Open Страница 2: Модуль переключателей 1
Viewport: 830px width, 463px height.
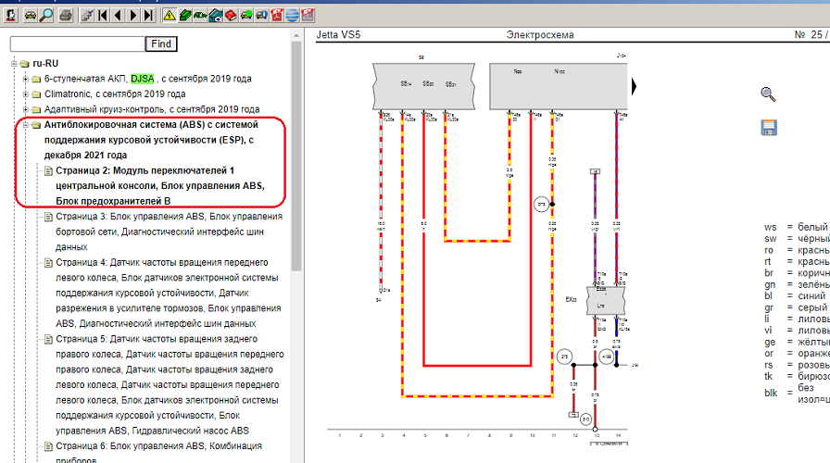160,186
